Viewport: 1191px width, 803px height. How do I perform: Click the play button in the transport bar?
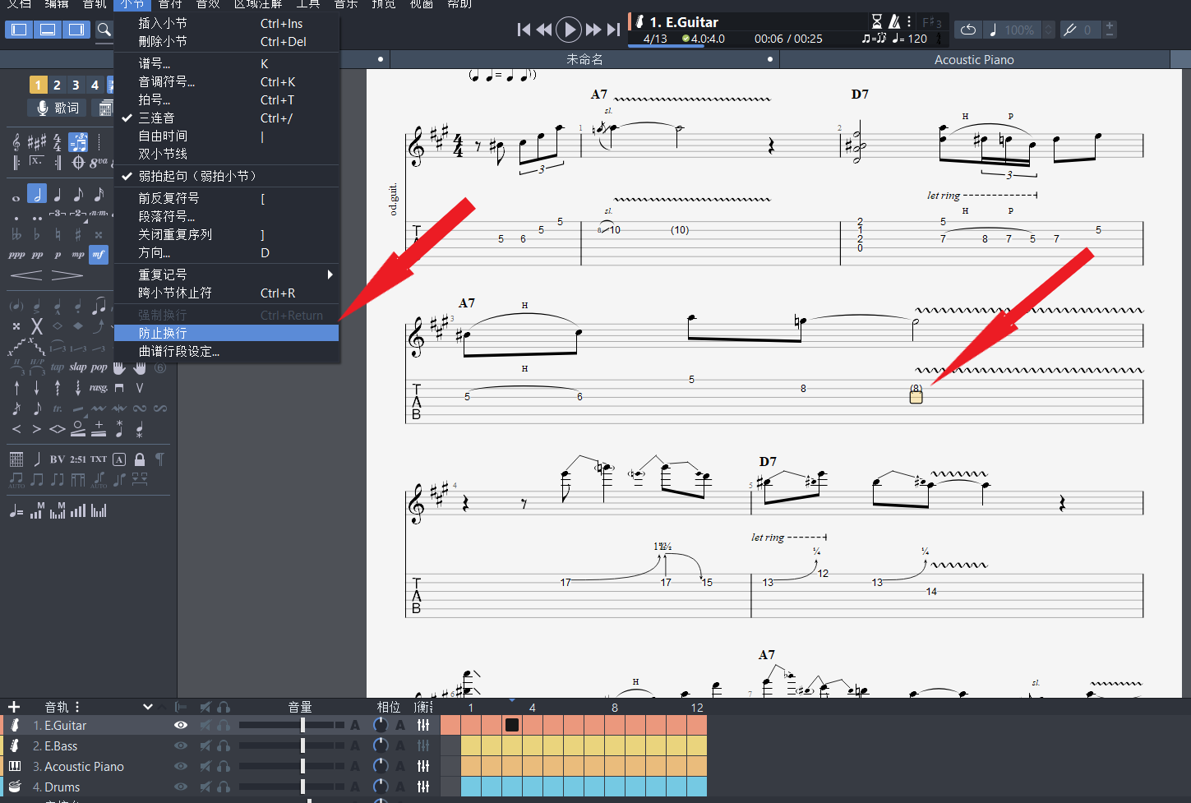tap(568, 30)
